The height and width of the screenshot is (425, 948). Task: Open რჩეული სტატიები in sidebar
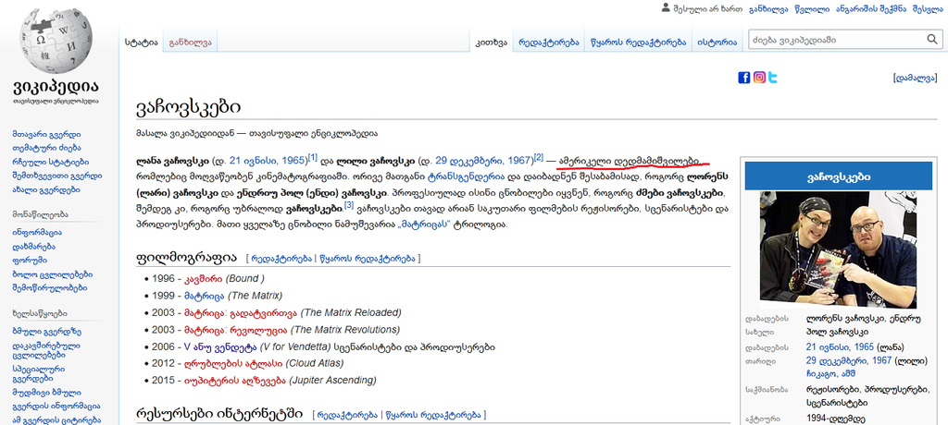point(50,162)
